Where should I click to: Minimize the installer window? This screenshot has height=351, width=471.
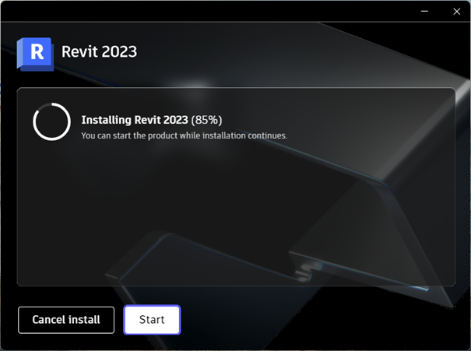coord(424,12)
